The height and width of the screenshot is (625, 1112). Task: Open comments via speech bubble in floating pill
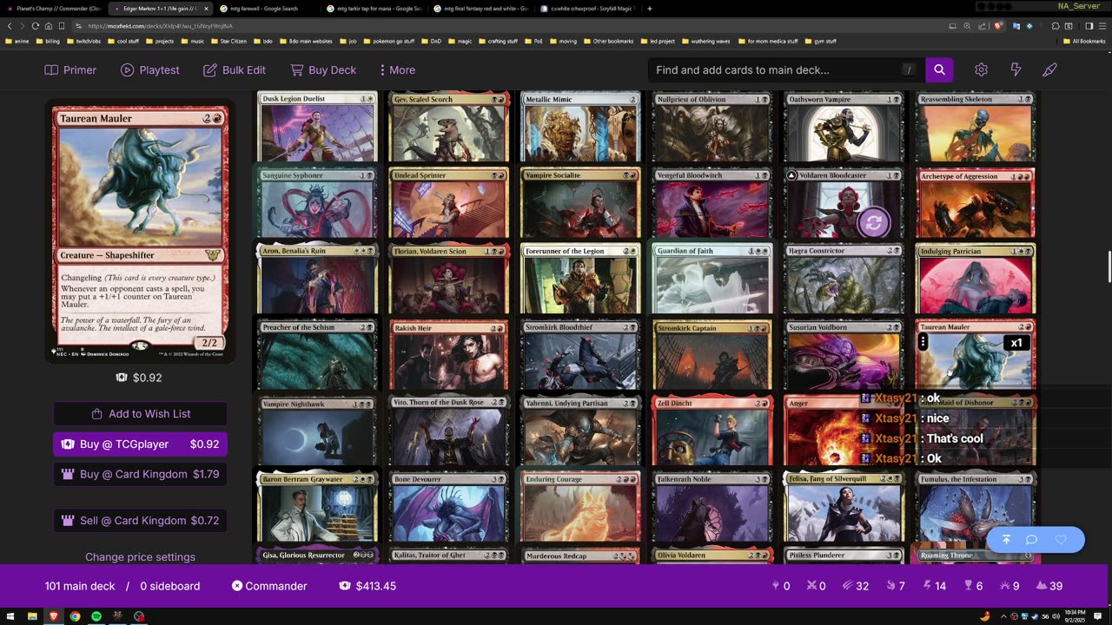pos(1032,539)
